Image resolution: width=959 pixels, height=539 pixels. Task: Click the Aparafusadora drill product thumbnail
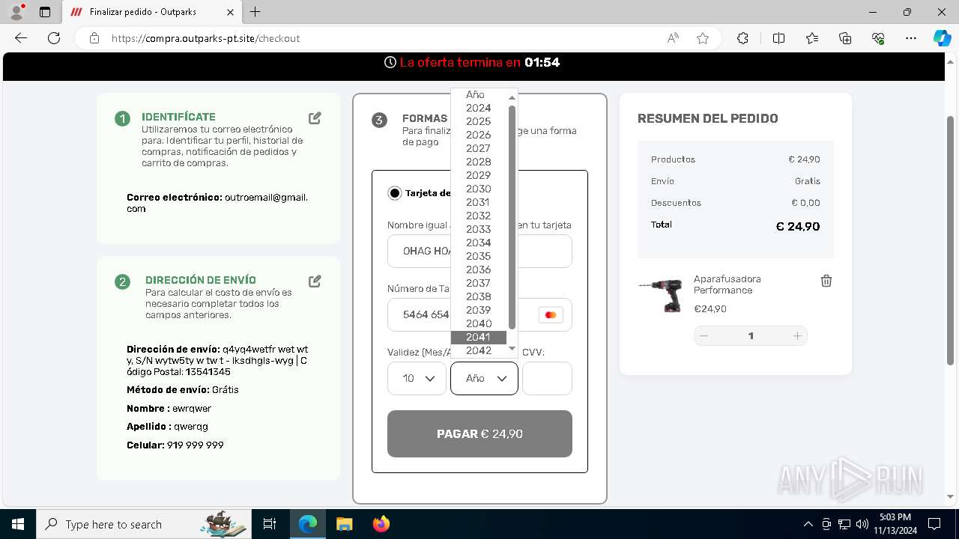coord(661,294)
